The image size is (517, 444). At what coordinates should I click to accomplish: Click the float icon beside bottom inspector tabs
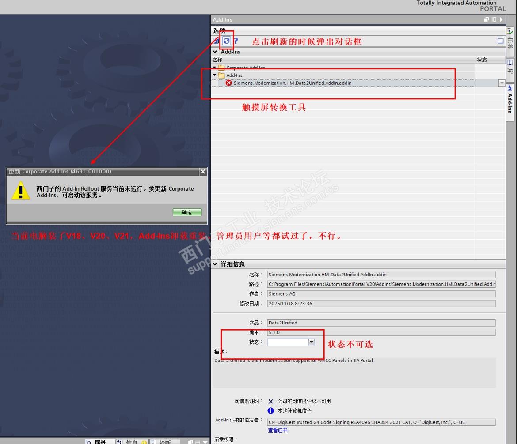click(190, 442)
